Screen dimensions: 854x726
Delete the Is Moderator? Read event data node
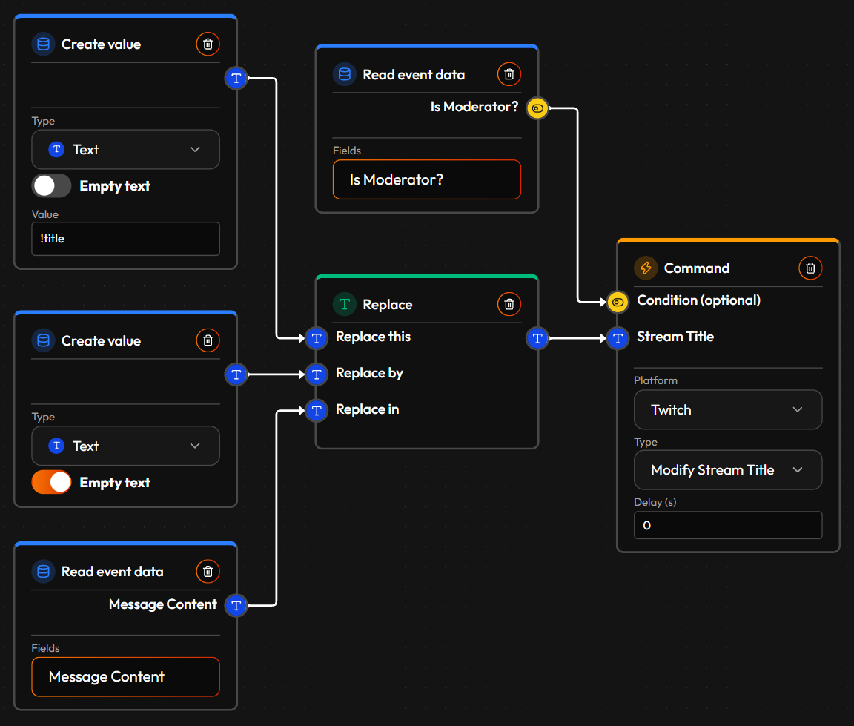pos(509,74)
